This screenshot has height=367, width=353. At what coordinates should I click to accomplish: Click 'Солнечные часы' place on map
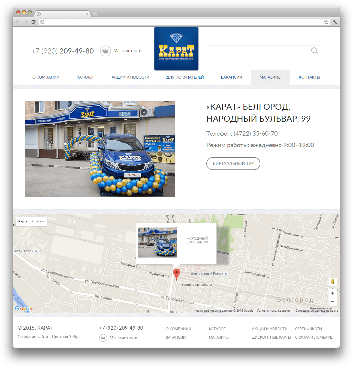click(x=197, y=285)
